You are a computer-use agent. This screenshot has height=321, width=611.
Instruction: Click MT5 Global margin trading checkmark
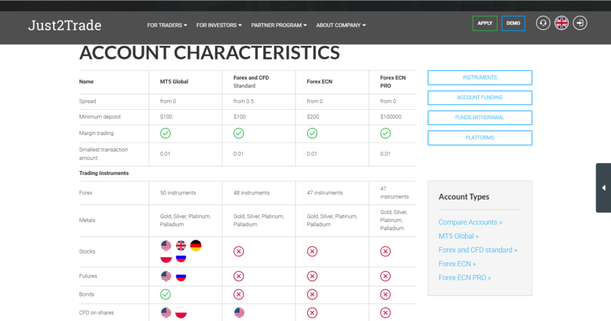point(165,133)
